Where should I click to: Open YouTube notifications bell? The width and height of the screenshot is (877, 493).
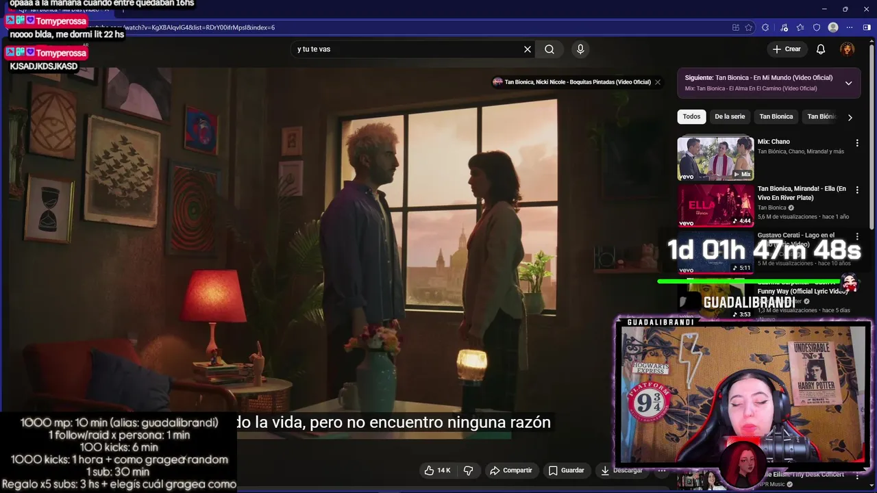point(821,49)
